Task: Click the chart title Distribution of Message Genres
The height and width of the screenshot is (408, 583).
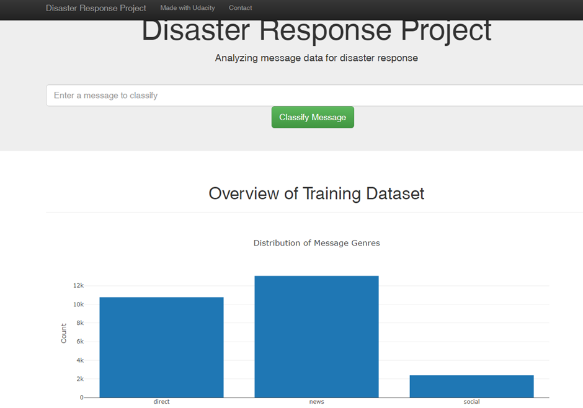Action: pyautogui.click(x=317, y=243)
